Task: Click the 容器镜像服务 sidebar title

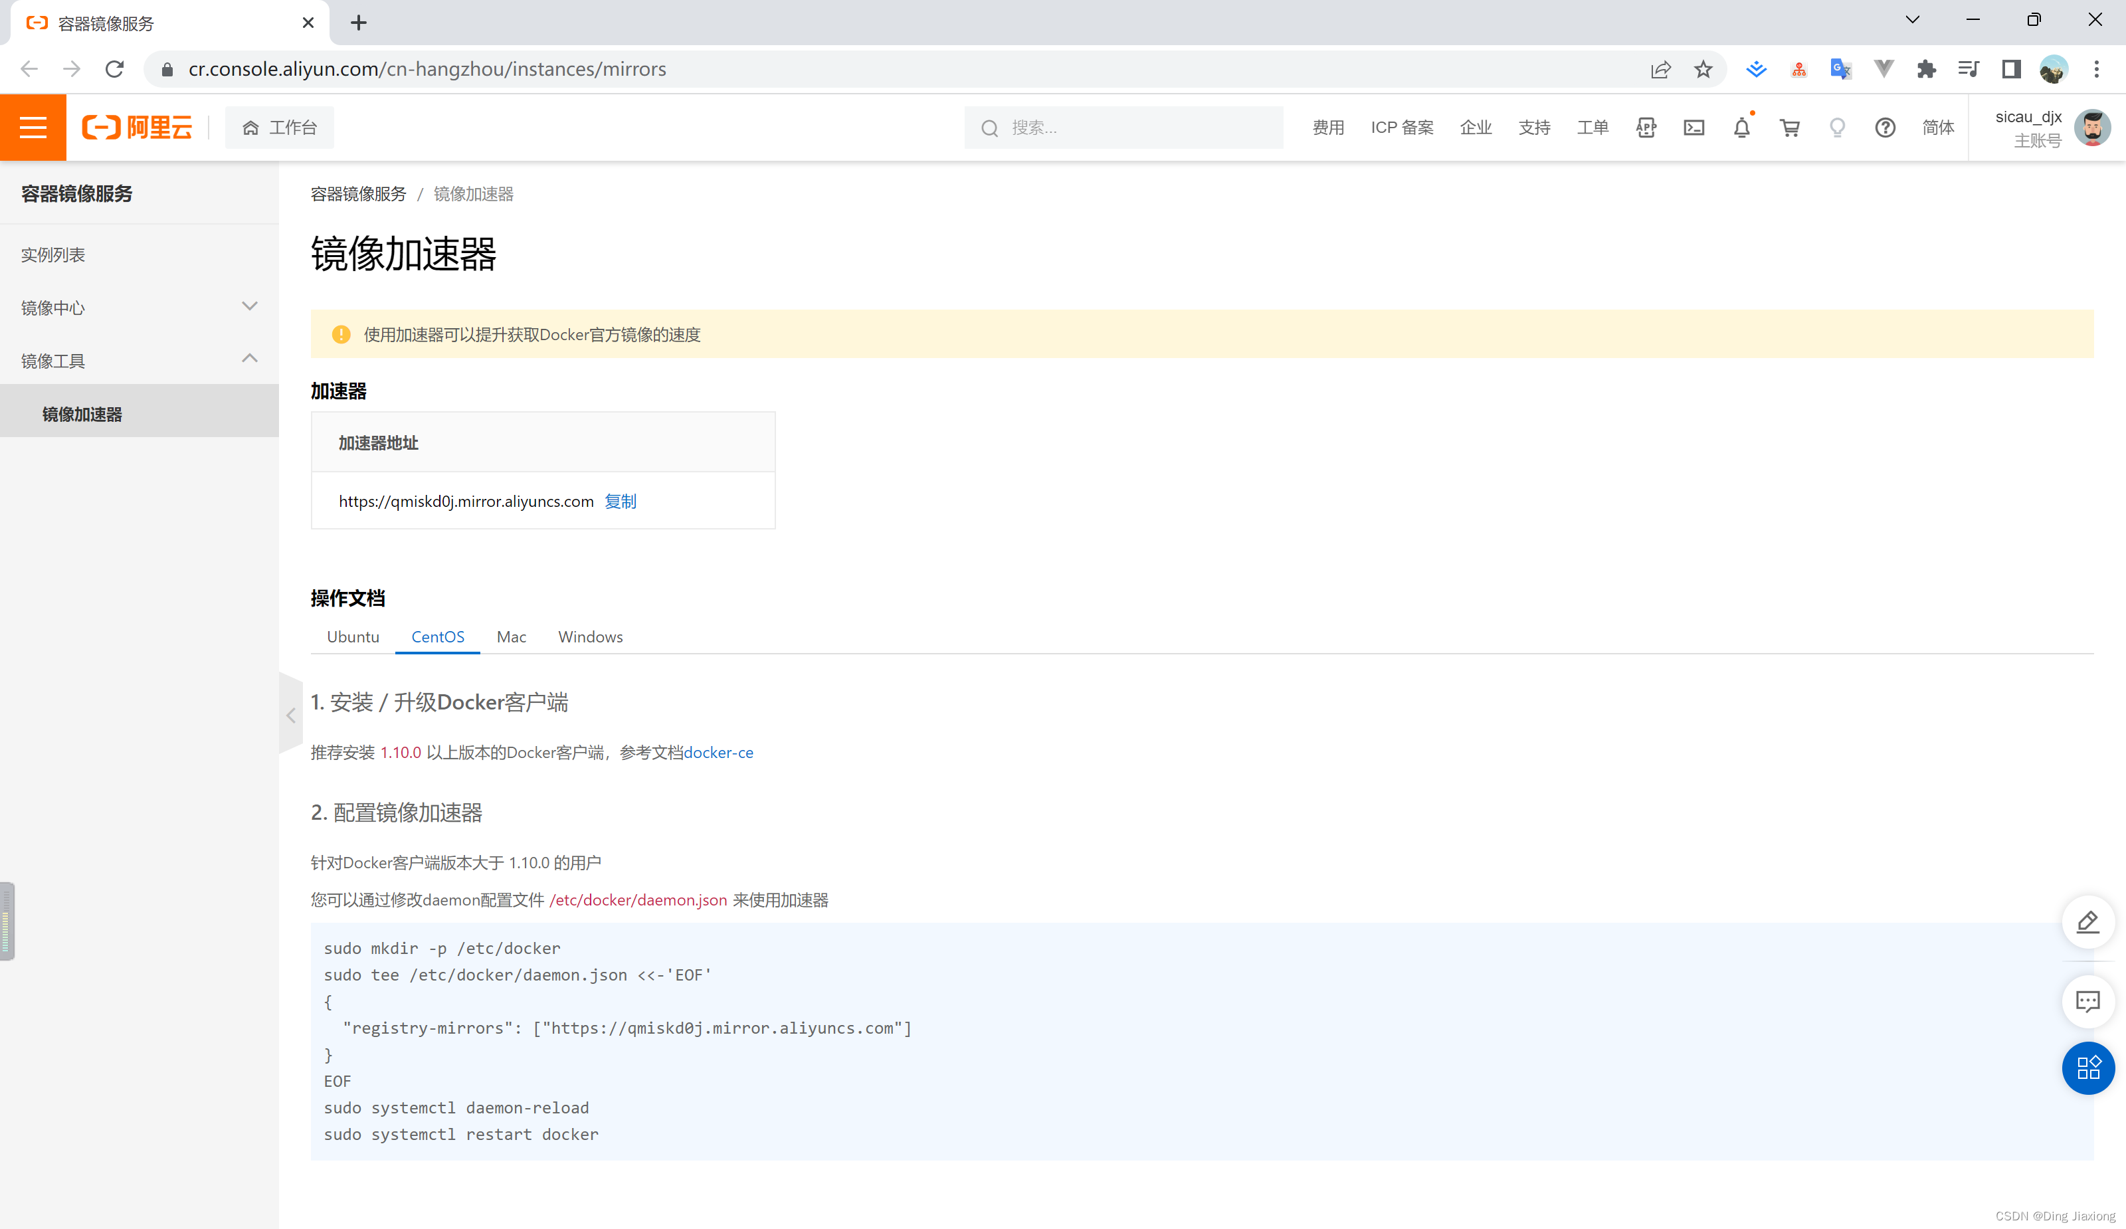Action: pyautogui.click(x=77, y=194)
